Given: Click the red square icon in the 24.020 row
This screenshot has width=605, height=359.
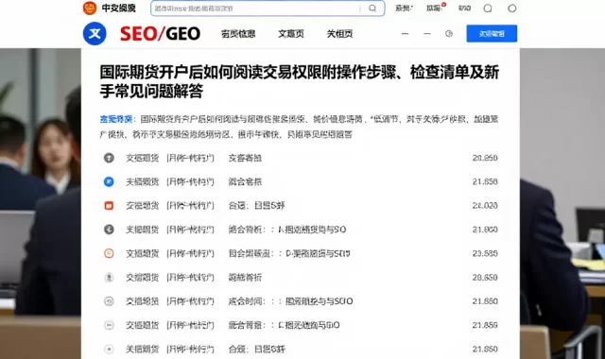Looking at the screenshot, I should [109, 206].
